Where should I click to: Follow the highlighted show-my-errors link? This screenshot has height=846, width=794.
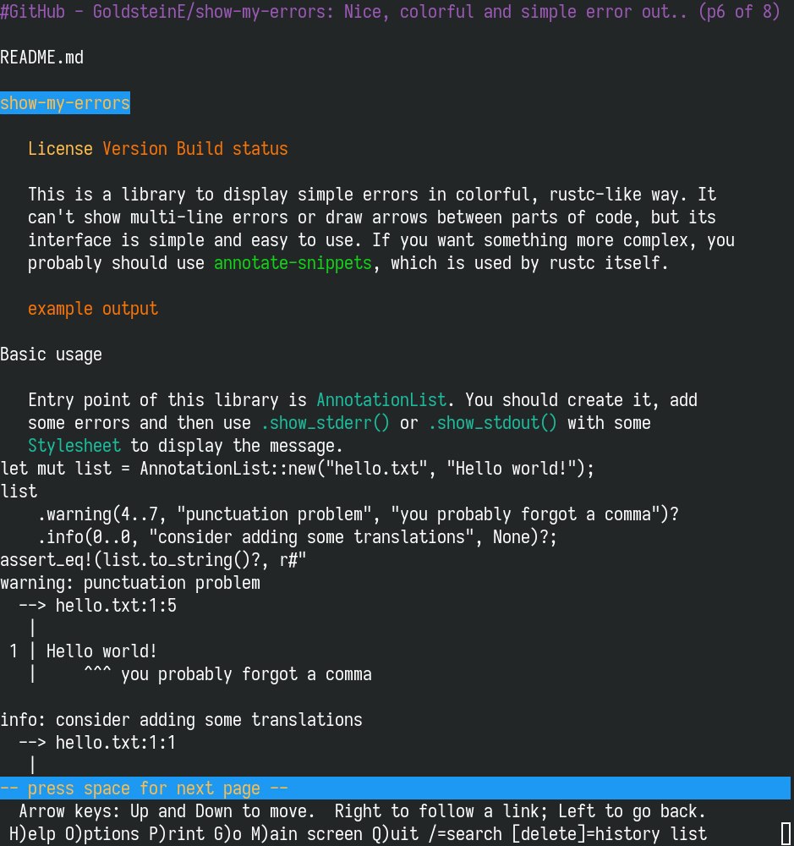point(65,102)
